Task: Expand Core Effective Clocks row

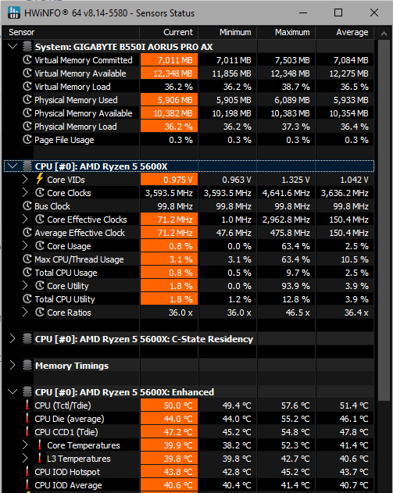Action: pyautogui.click(x=25, y=219)
